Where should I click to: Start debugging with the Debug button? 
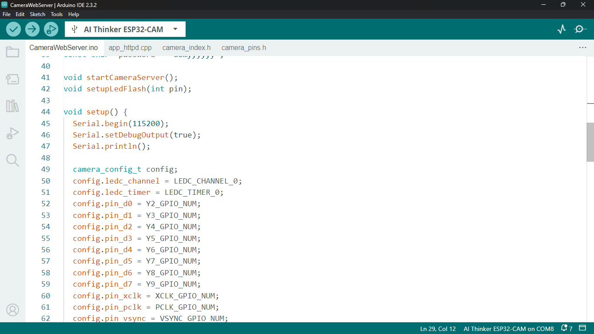click(x=51, y=29)
